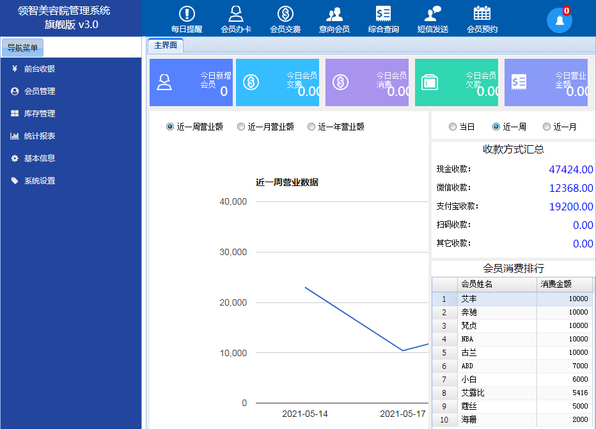596x429 pixels.
Task: Click the 会员办卡 member card icon
Action: coord(236,15)
